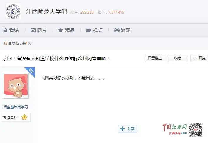Click the level 2 star badge
The image size is (208, 143).
tap(24, 117)
